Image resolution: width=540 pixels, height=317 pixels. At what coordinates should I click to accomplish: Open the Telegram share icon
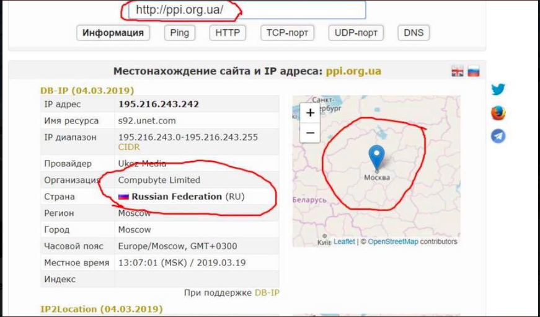pos(498,136)
